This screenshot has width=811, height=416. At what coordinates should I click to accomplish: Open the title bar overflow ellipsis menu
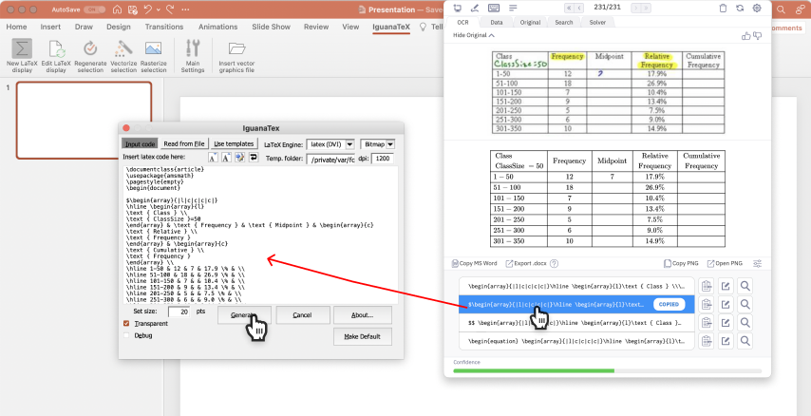tap(185, 9)
